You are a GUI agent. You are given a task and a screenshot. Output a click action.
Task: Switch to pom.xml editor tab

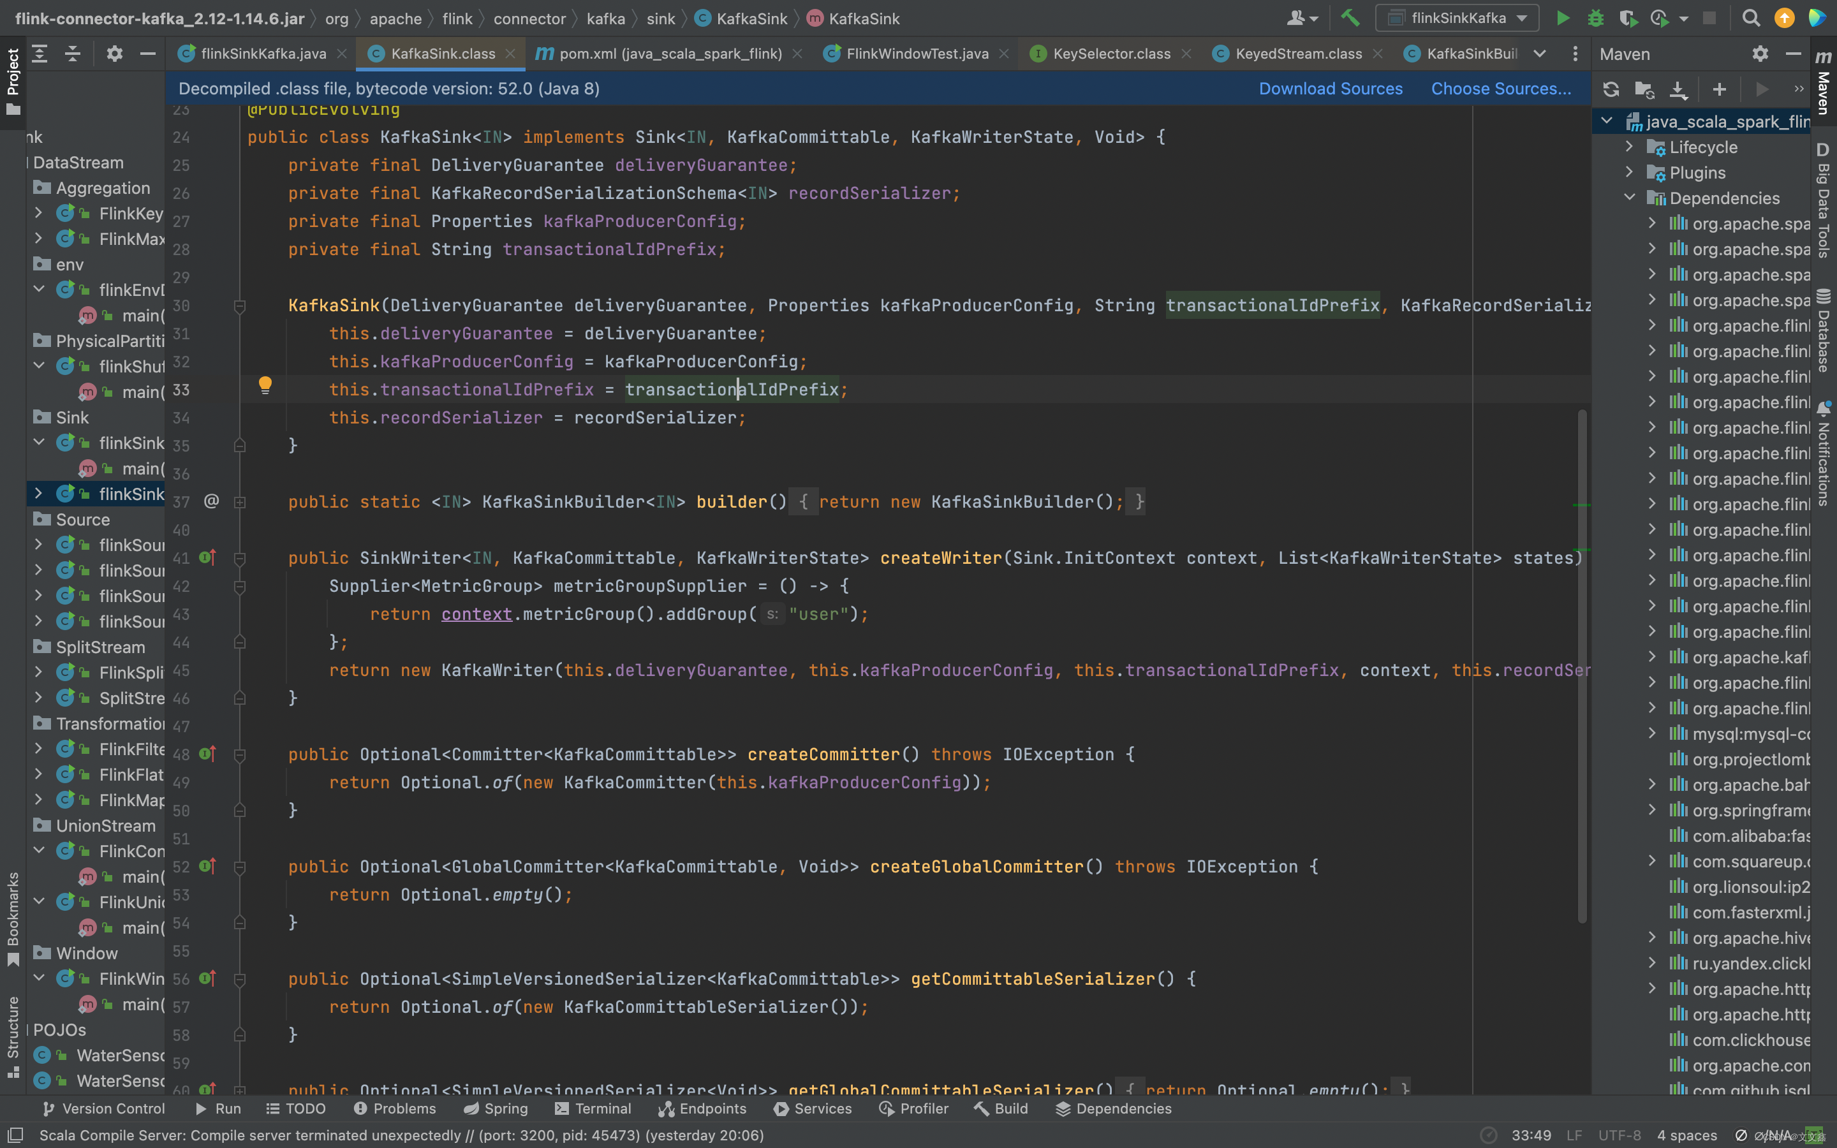[670, 54]
